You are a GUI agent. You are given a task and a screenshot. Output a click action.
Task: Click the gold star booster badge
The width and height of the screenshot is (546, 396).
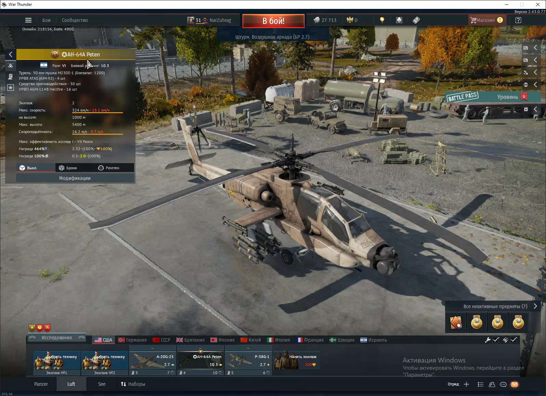coord(32,328)
